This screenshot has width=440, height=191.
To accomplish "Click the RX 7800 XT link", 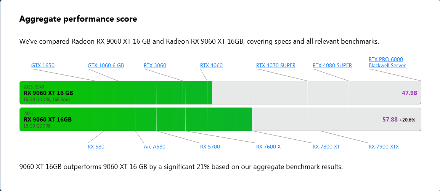I will [x=326, y=147].
